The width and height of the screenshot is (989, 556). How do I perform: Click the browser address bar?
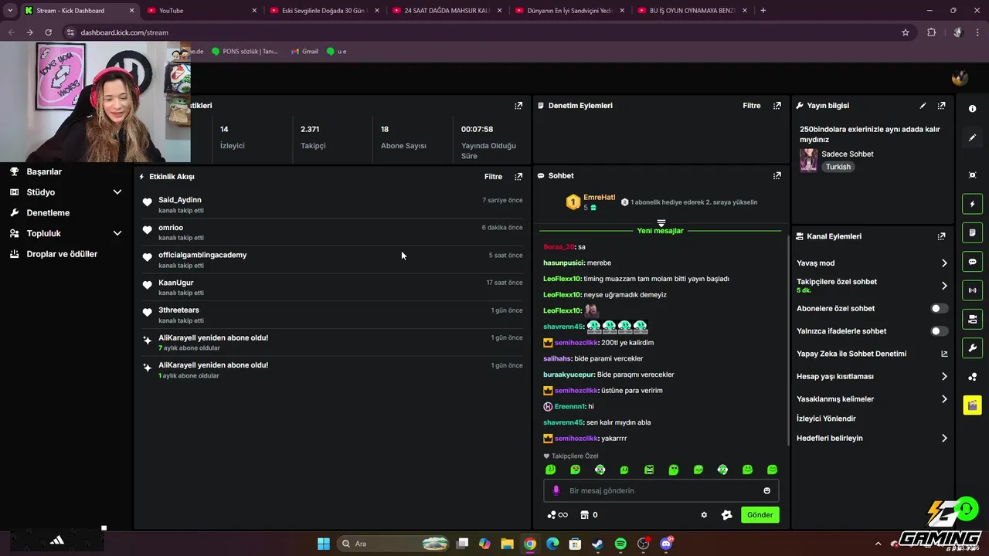click(479, 32)
